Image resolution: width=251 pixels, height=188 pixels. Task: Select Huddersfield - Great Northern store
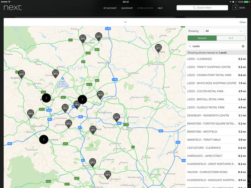tap(216, 164)
